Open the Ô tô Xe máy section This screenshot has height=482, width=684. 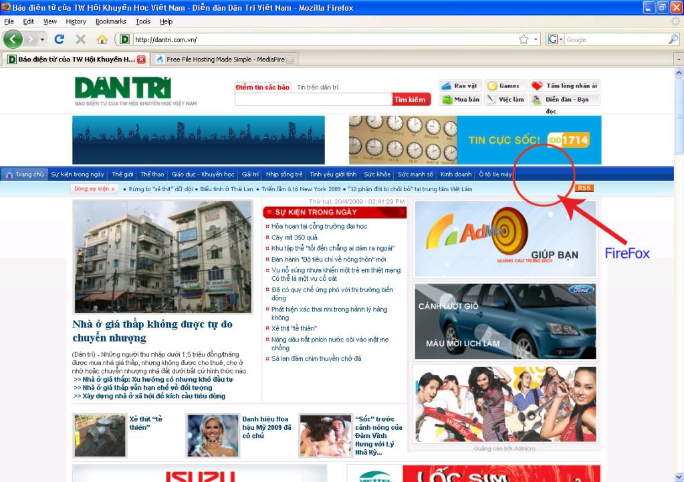coord(495,174)
